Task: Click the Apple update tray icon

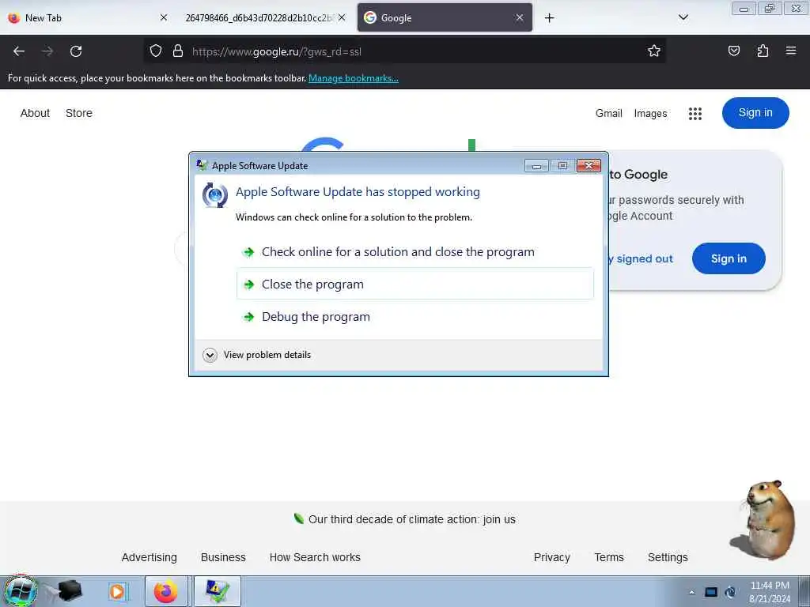Action: (730, 592)
